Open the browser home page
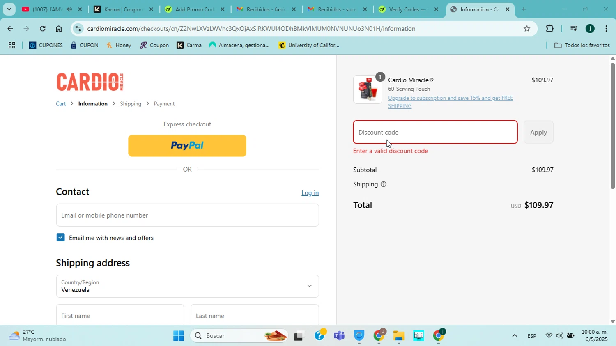This screenshot has width=616, height=346. click(x=59, y=29)
